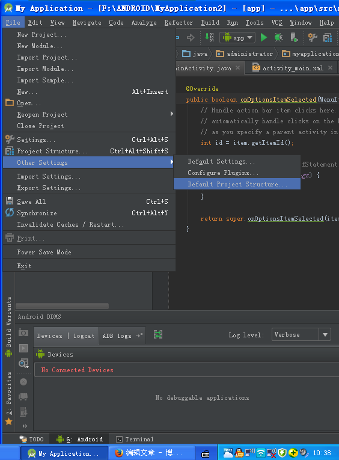Select Default Settings submenu item

pyautogui.click(x=237, y=161)
